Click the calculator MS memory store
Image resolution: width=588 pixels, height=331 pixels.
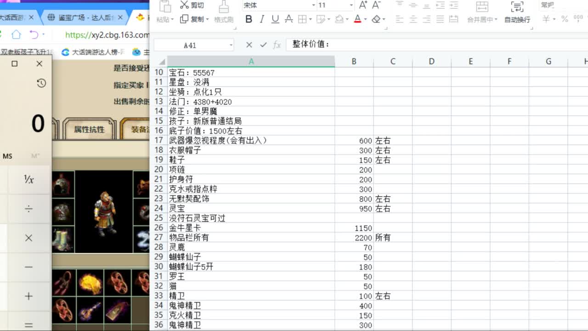click(7, 156)
